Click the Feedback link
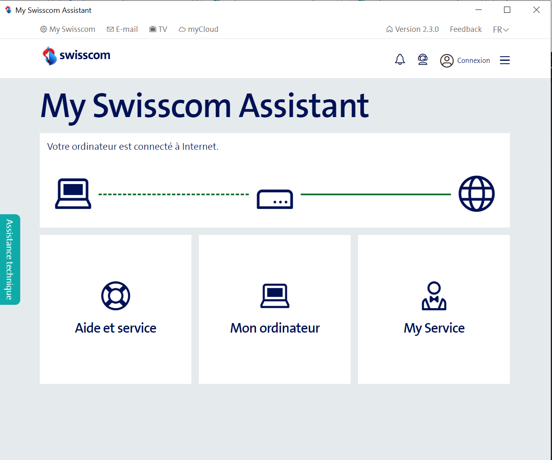This screenshot has width=552, height=460. (x=466, y=29)
